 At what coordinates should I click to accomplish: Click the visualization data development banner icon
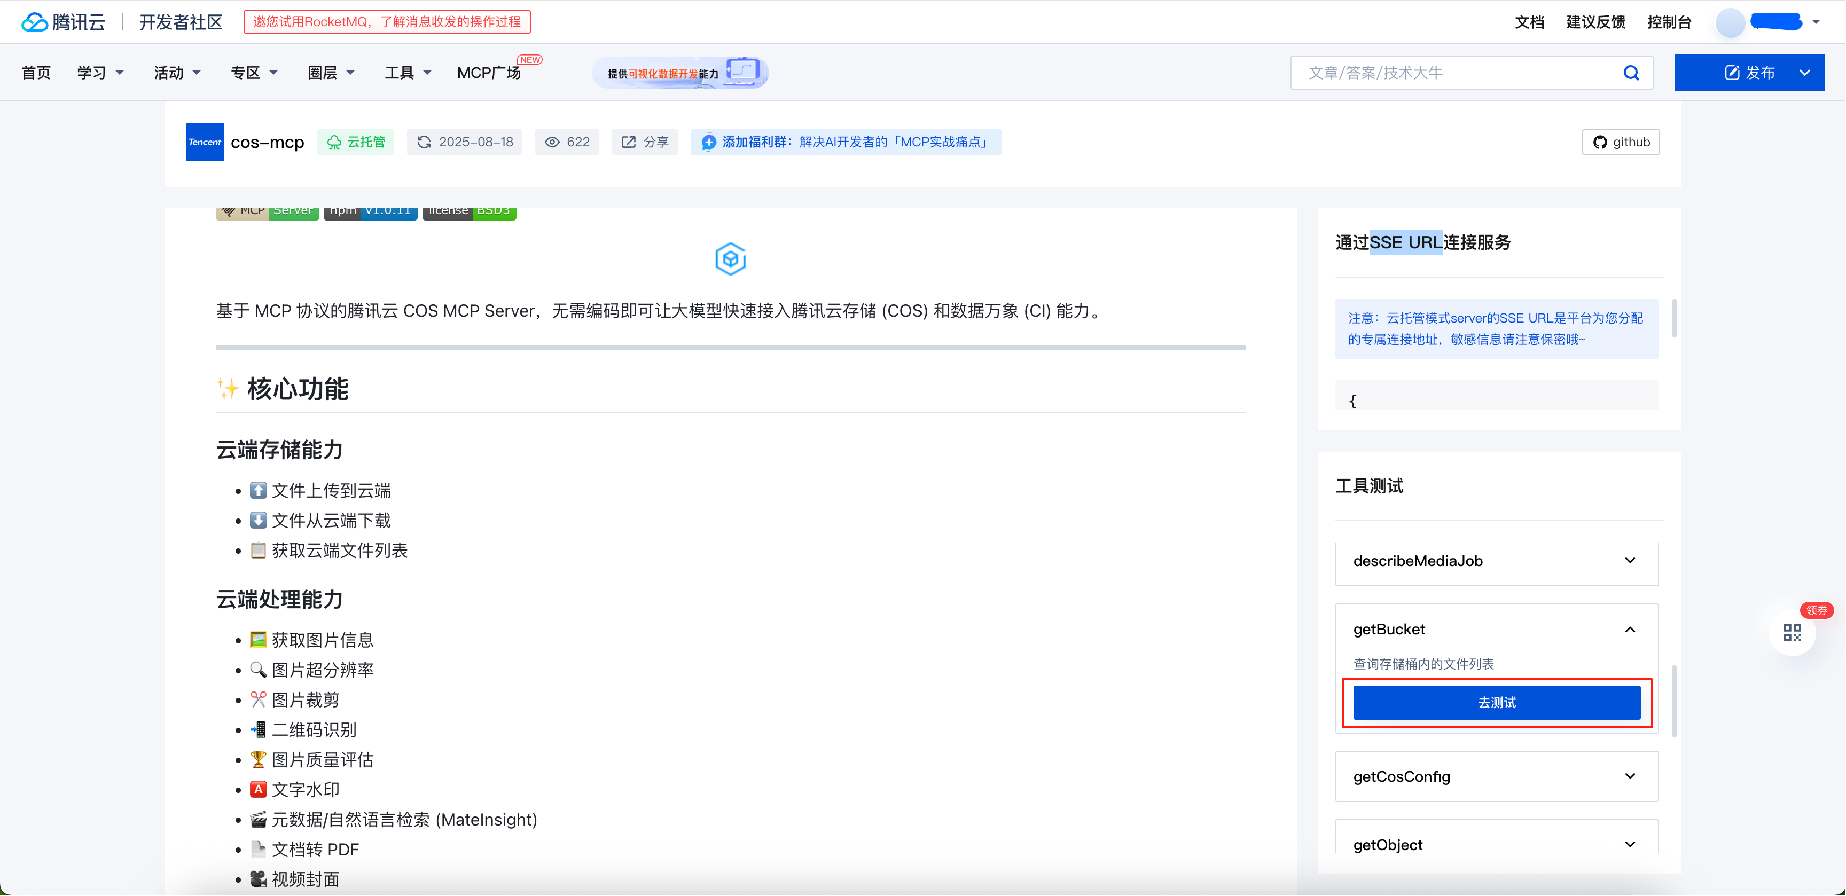point(742,71)
